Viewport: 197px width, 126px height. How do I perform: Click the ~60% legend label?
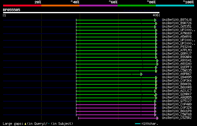coord(113,2)
